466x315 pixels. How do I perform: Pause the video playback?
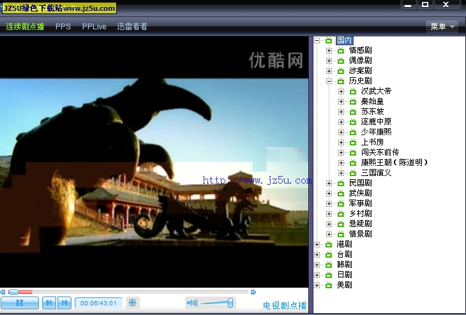coord(20,303)
